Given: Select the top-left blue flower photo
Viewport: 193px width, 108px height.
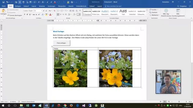Looking at the screenshot, I should 71,59.
